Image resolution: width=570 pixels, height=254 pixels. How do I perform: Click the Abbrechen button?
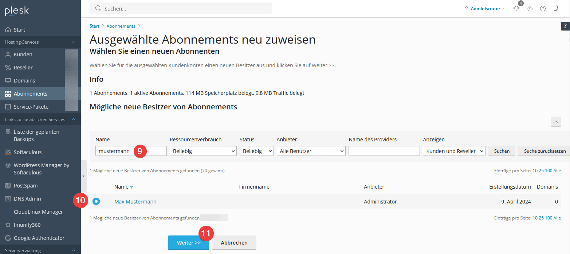pos(234,243)
